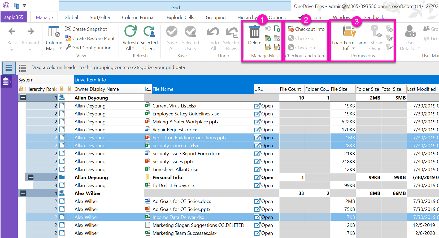Viewport: 439px width, 238px height.
Task: Click the sapio365 logo icon in title bar
Action: tap(6, 5)
